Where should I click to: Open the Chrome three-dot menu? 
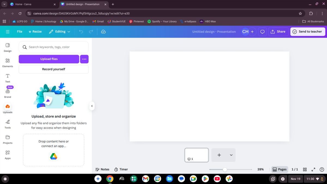[322, 13]
